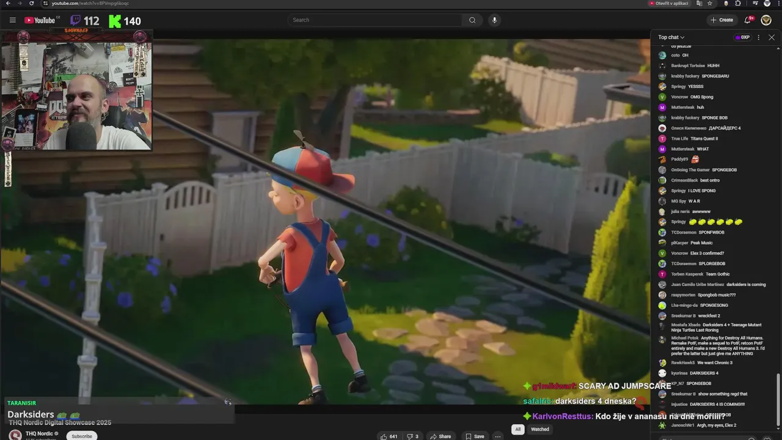Click the 0XP points badge in chat
This screenshot has height=440, width=782.
coord(742,37)
